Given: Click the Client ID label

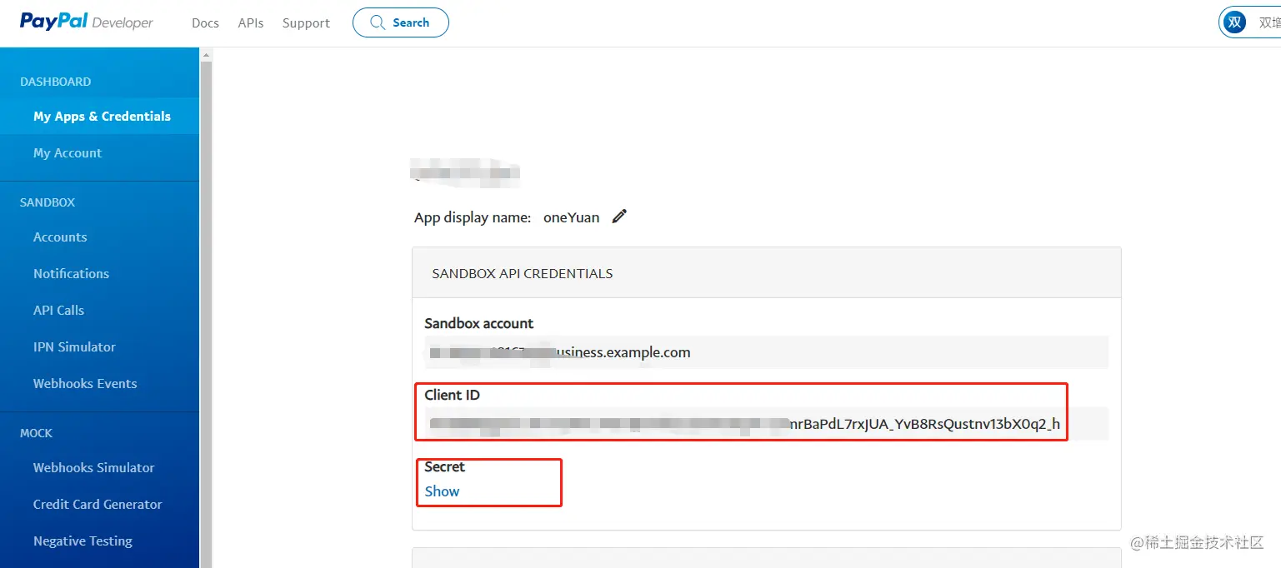Looking at the screenshot, I should (453, 395).
